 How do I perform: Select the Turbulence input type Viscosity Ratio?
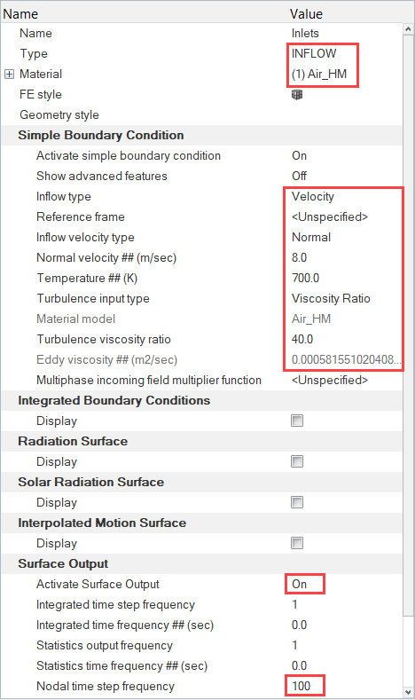tap(331, 298)
